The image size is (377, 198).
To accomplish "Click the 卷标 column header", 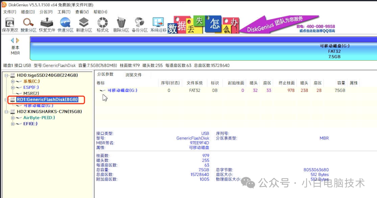I will [101, 83].
